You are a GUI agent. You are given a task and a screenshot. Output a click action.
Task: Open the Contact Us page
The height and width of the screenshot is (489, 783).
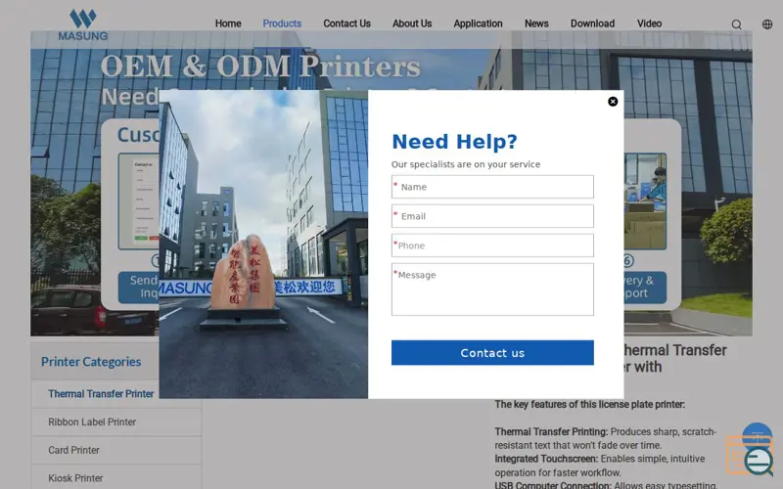pos(347,23)
